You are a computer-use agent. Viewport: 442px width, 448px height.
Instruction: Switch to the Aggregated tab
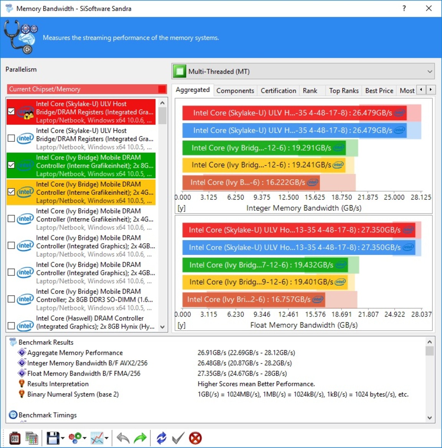(x=193, y=90)
